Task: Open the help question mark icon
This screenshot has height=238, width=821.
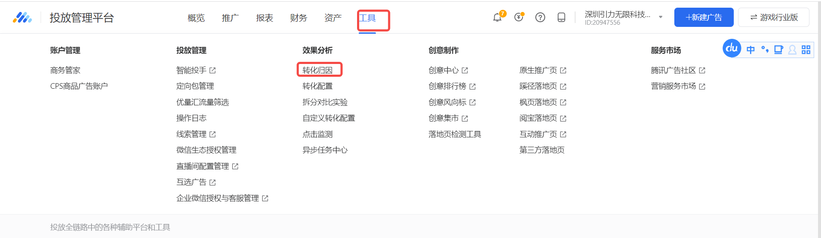Action: [x=540, y=17]
